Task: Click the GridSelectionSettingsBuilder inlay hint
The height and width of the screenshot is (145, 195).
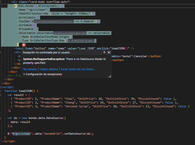Action: click(70, 33)
